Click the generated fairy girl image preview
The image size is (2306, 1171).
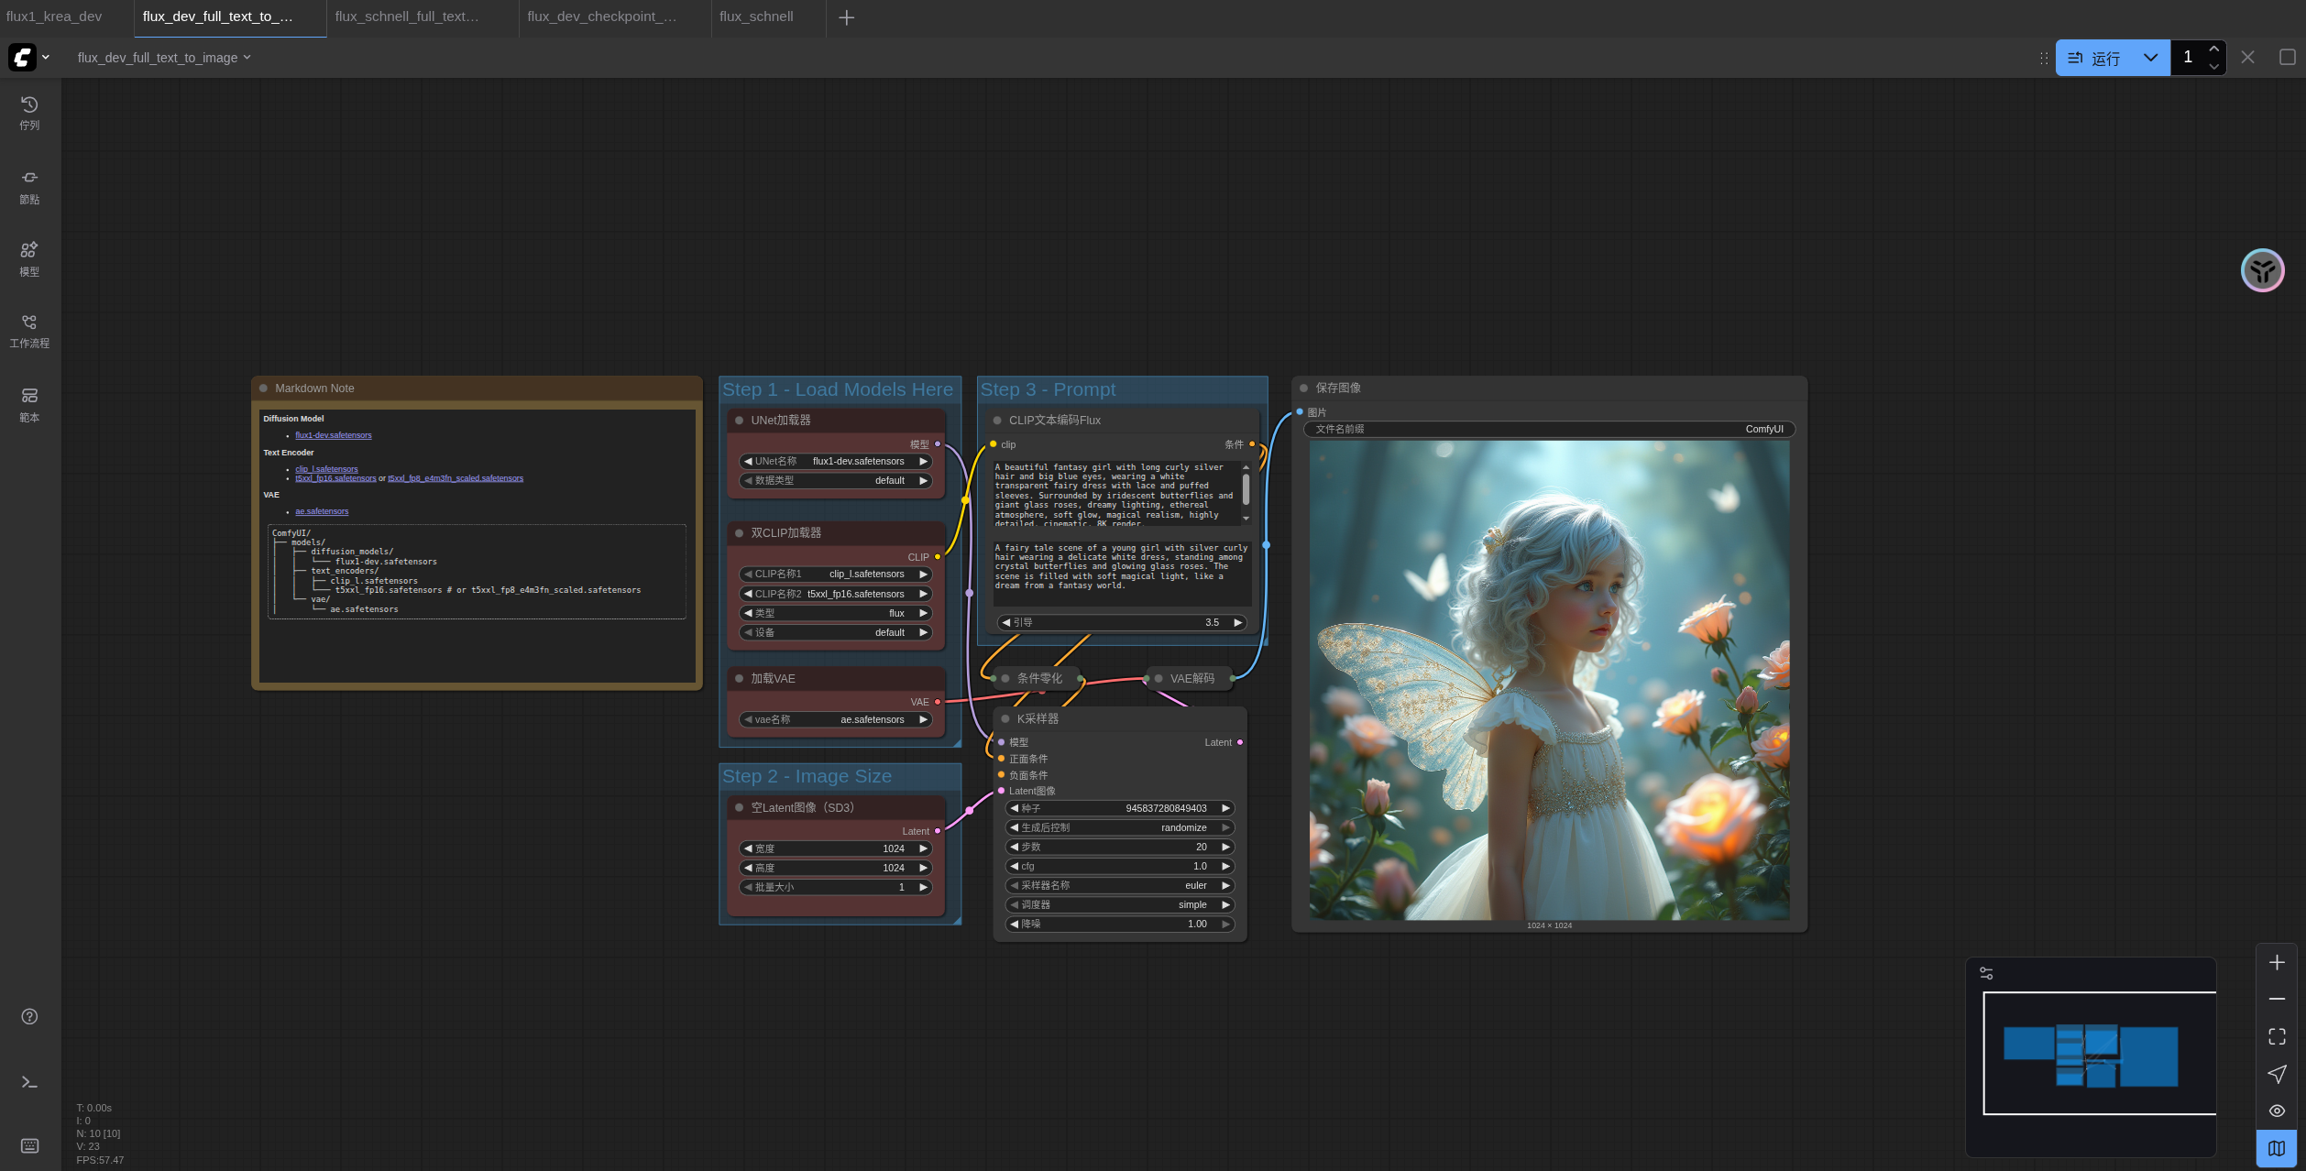click(x=1549, y=681)
